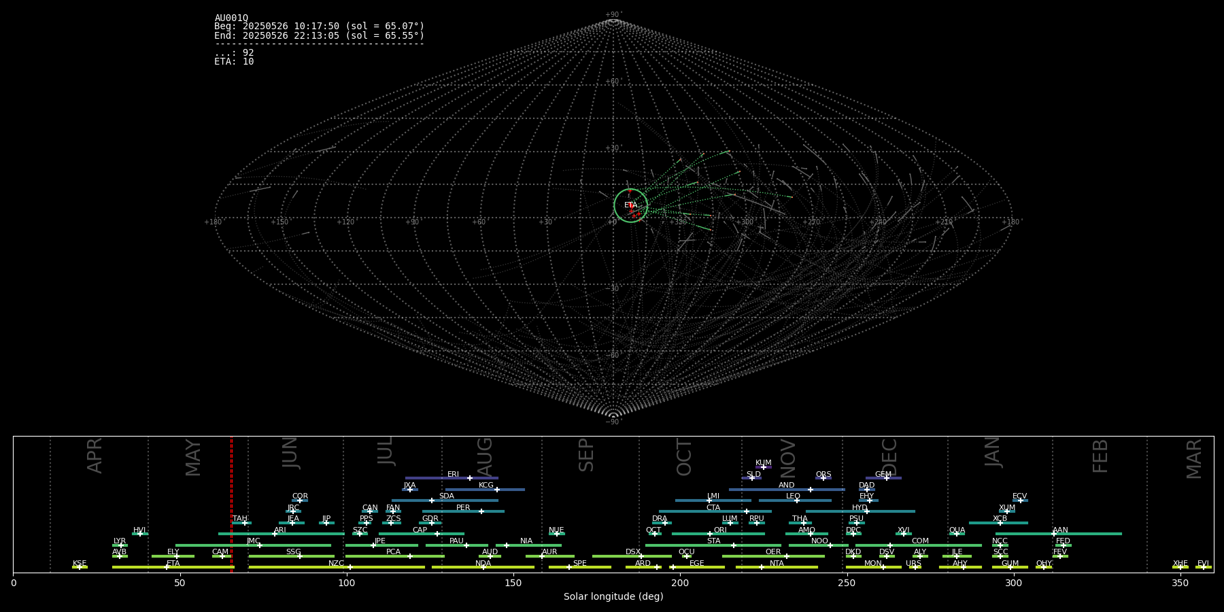Click the MAR month label on the timeline
This screenshot has width=1224, height=612.
click(x=1194, y=459)
